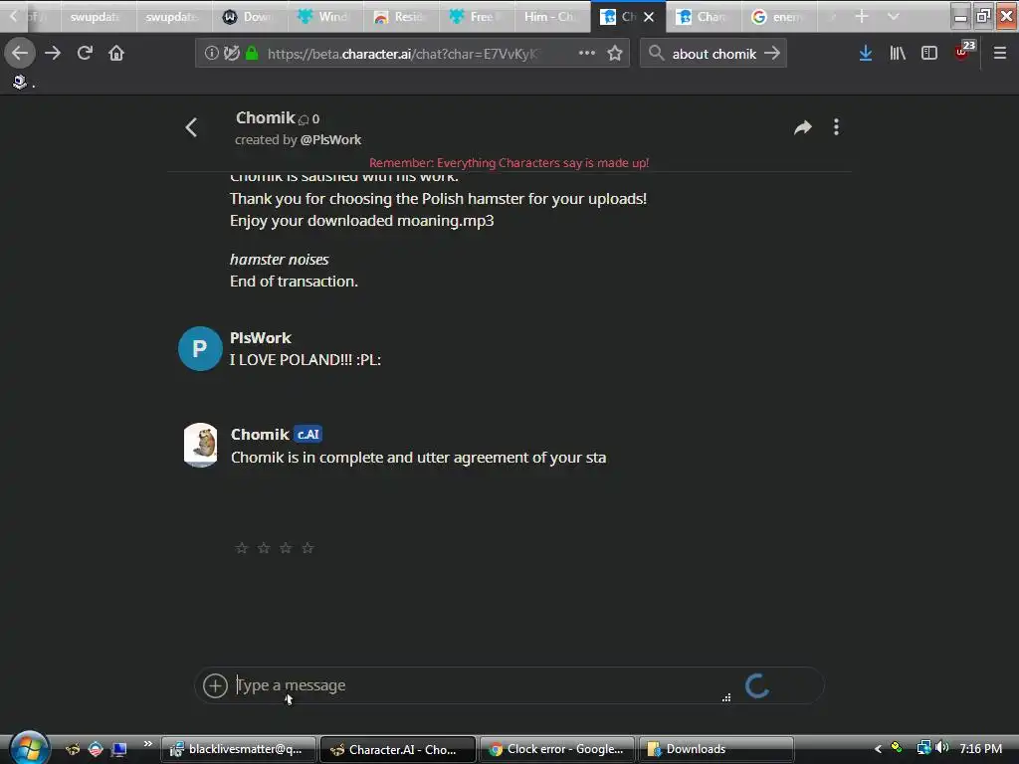This screenshot has height=764, width=1019.
Task: Click 'Show desktop' Quick Launch icon
Action: click(x=119, y=749)
